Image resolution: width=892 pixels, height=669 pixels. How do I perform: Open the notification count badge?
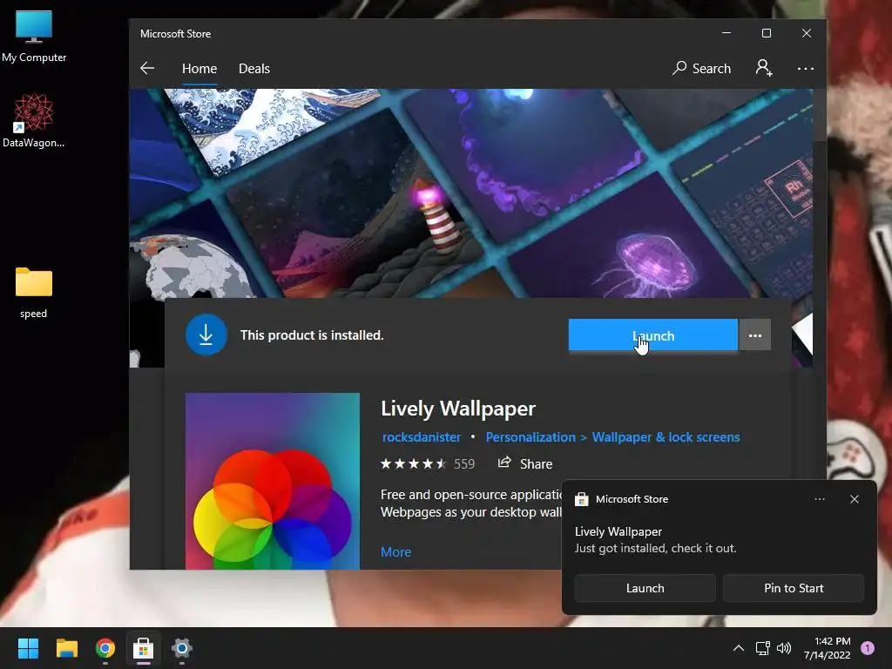pyautogui.click(x=867, y=648)
